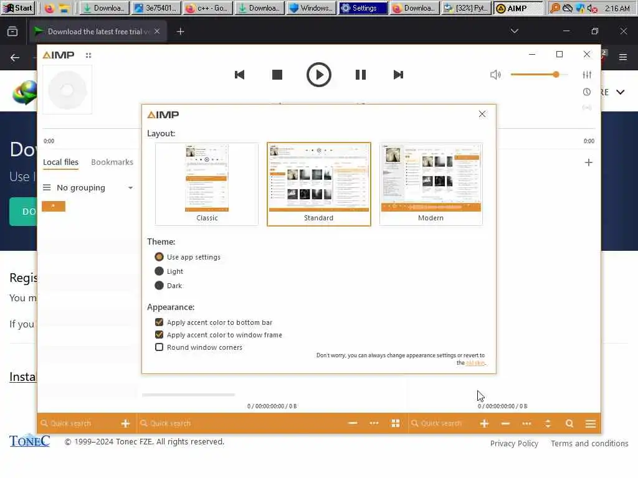Screen dimensions: 638x478
Task: Switch to the Local files tab
Action: 60,162
